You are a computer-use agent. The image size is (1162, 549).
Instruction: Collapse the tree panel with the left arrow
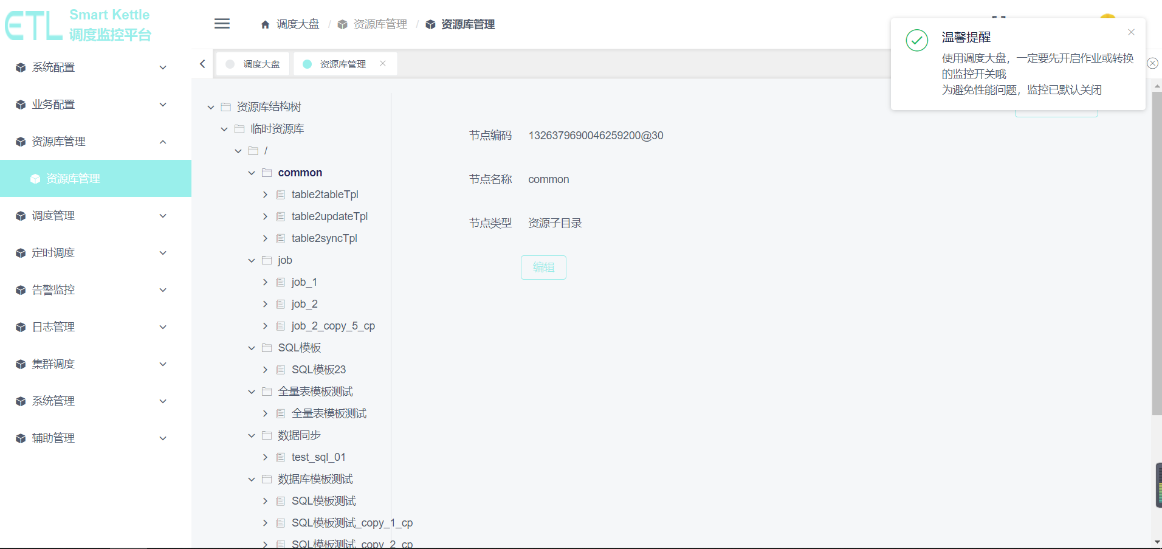[202, 63]
